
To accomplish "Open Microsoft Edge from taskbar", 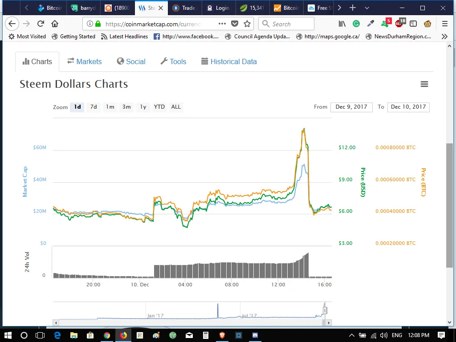I will [x=57, y=335].
